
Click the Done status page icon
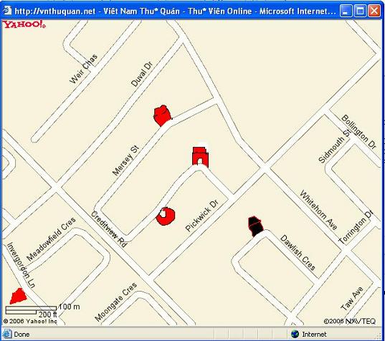point(6,334)
